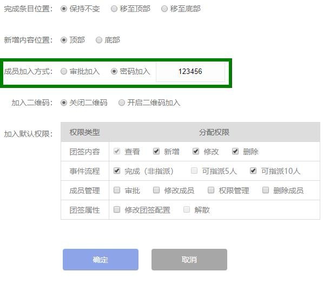Click the password field showing 123456
This screenshot has height=292, width=323.
point(190,72)
